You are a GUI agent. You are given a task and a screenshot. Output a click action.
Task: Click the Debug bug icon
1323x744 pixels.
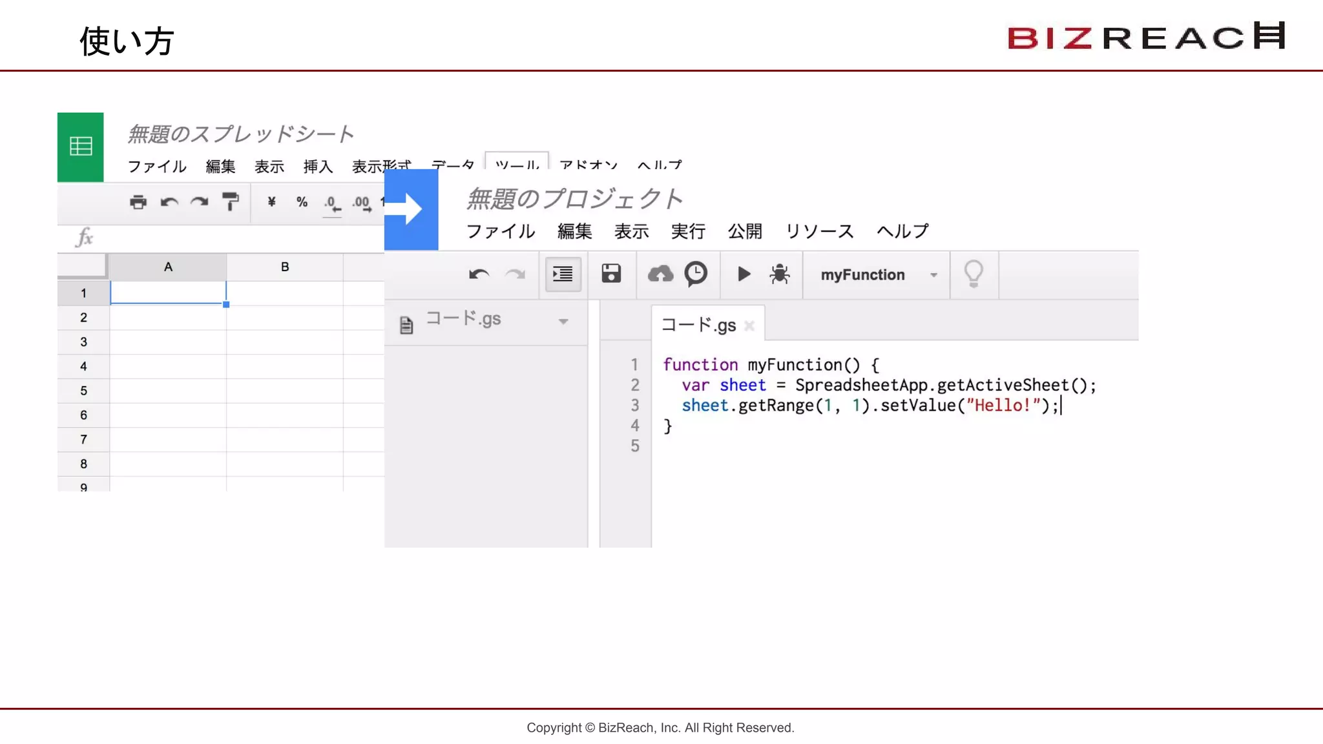pyautogui.click(x=780, y=274)
